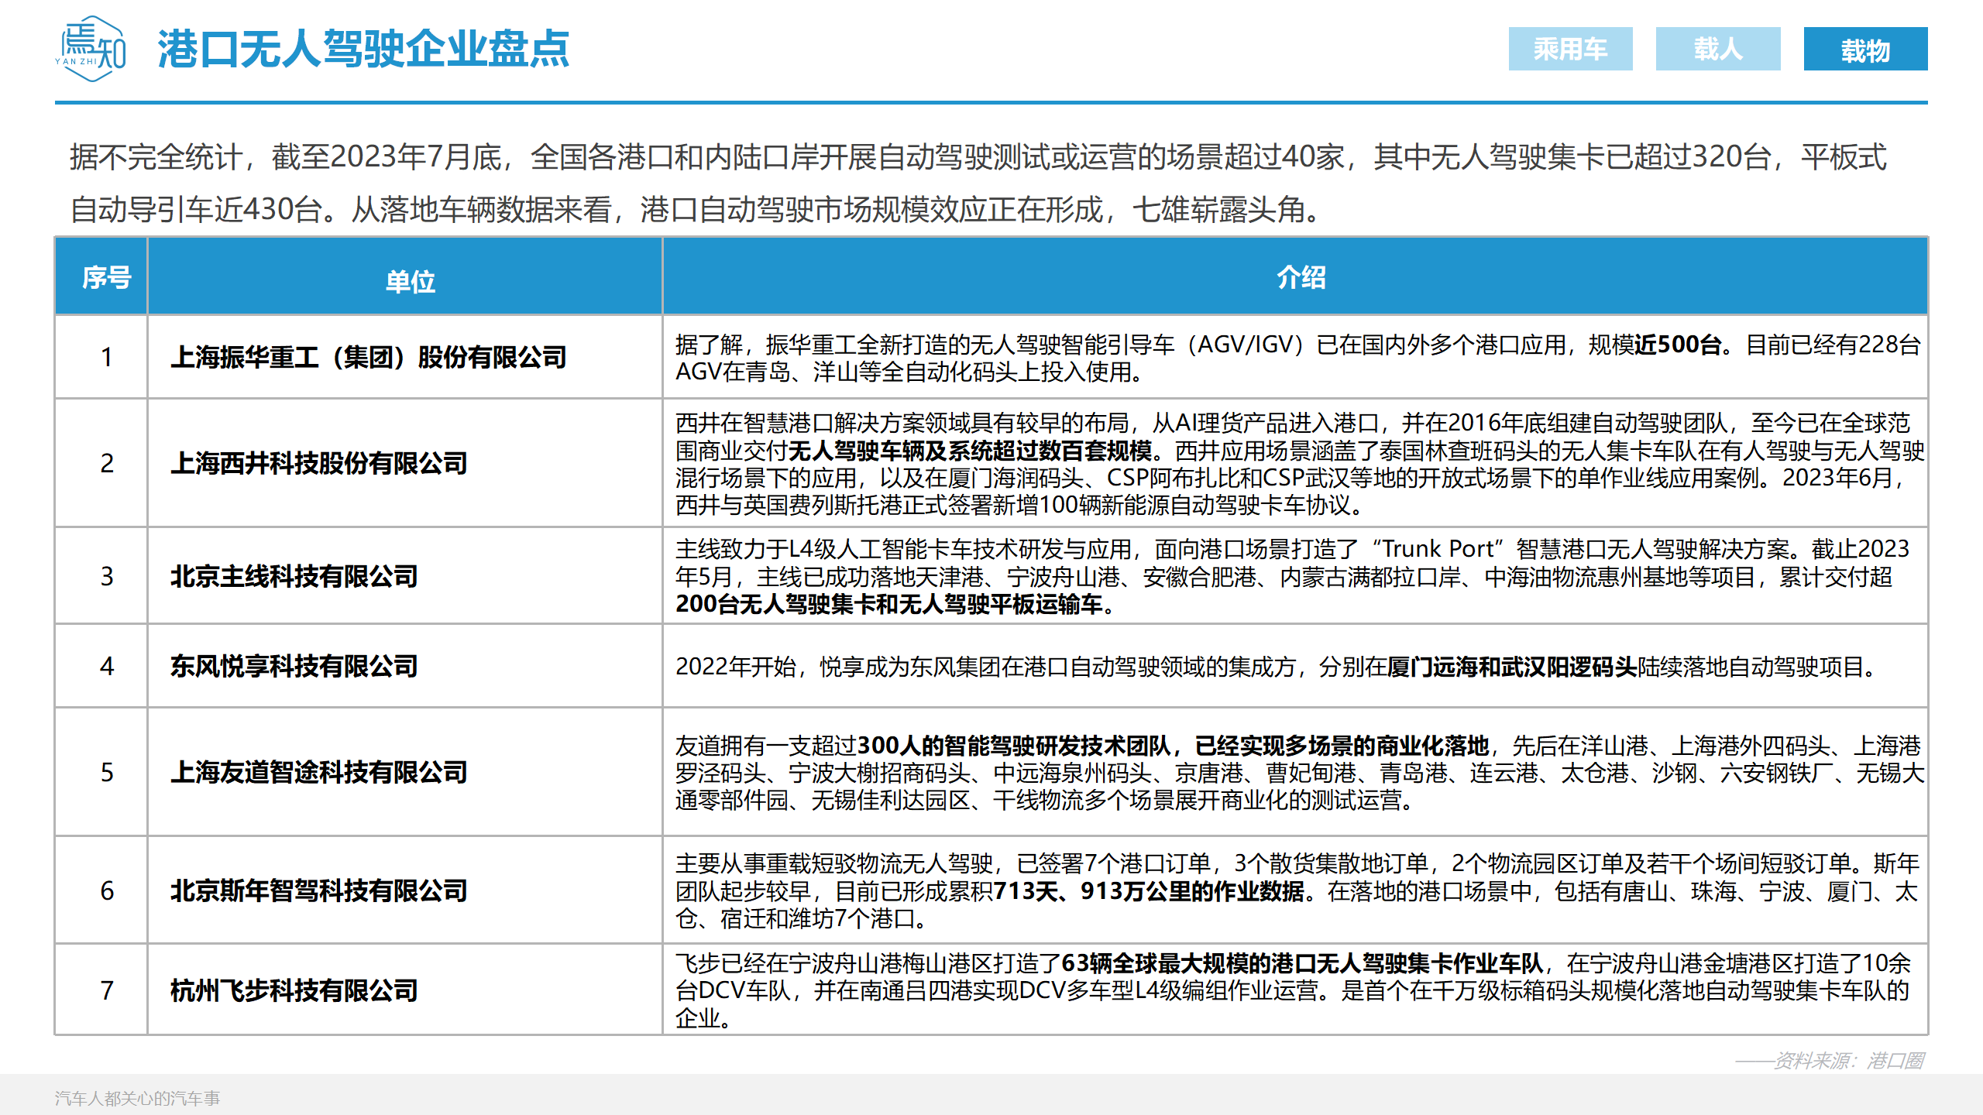Select company name 东风悦享科技有限公司

(294, 666)
